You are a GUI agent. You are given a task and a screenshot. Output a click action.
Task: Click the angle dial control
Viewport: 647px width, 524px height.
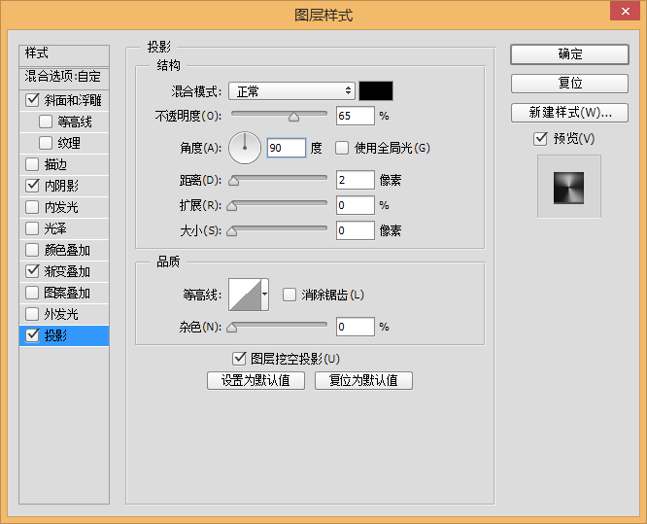245,148
